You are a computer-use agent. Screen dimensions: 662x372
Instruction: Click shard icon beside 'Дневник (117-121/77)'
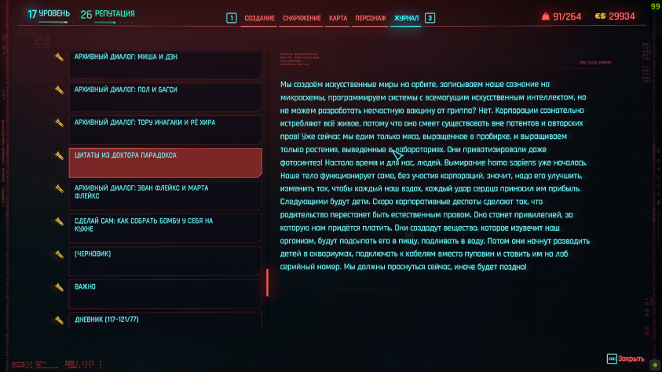point(59,320)
